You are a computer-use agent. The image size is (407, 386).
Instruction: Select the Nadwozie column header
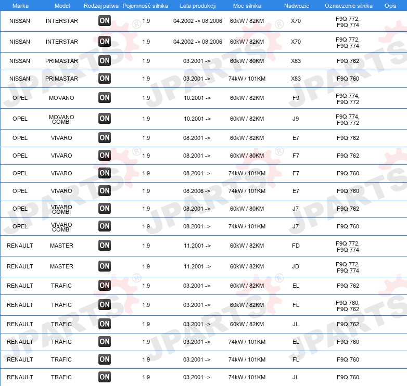(x=297, y=6)
